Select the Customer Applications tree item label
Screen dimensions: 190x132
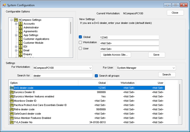click(36, 39)
